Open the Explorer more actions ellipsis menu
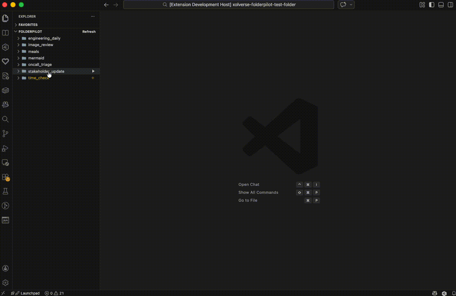The height and width of the screenshot is (296, 456). [93, 17]
